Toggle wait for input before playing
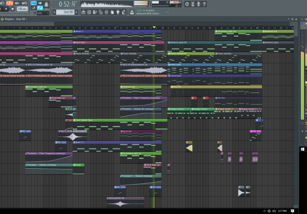 click(x=3, y=3)
